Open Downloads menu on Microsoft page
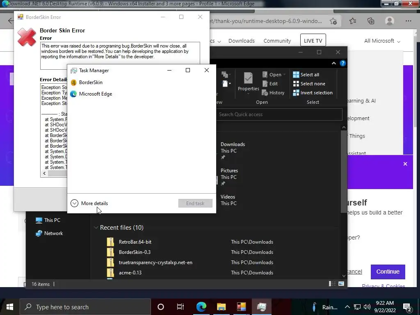Viewport: 420px width, 315px height. tap(241, 41)
